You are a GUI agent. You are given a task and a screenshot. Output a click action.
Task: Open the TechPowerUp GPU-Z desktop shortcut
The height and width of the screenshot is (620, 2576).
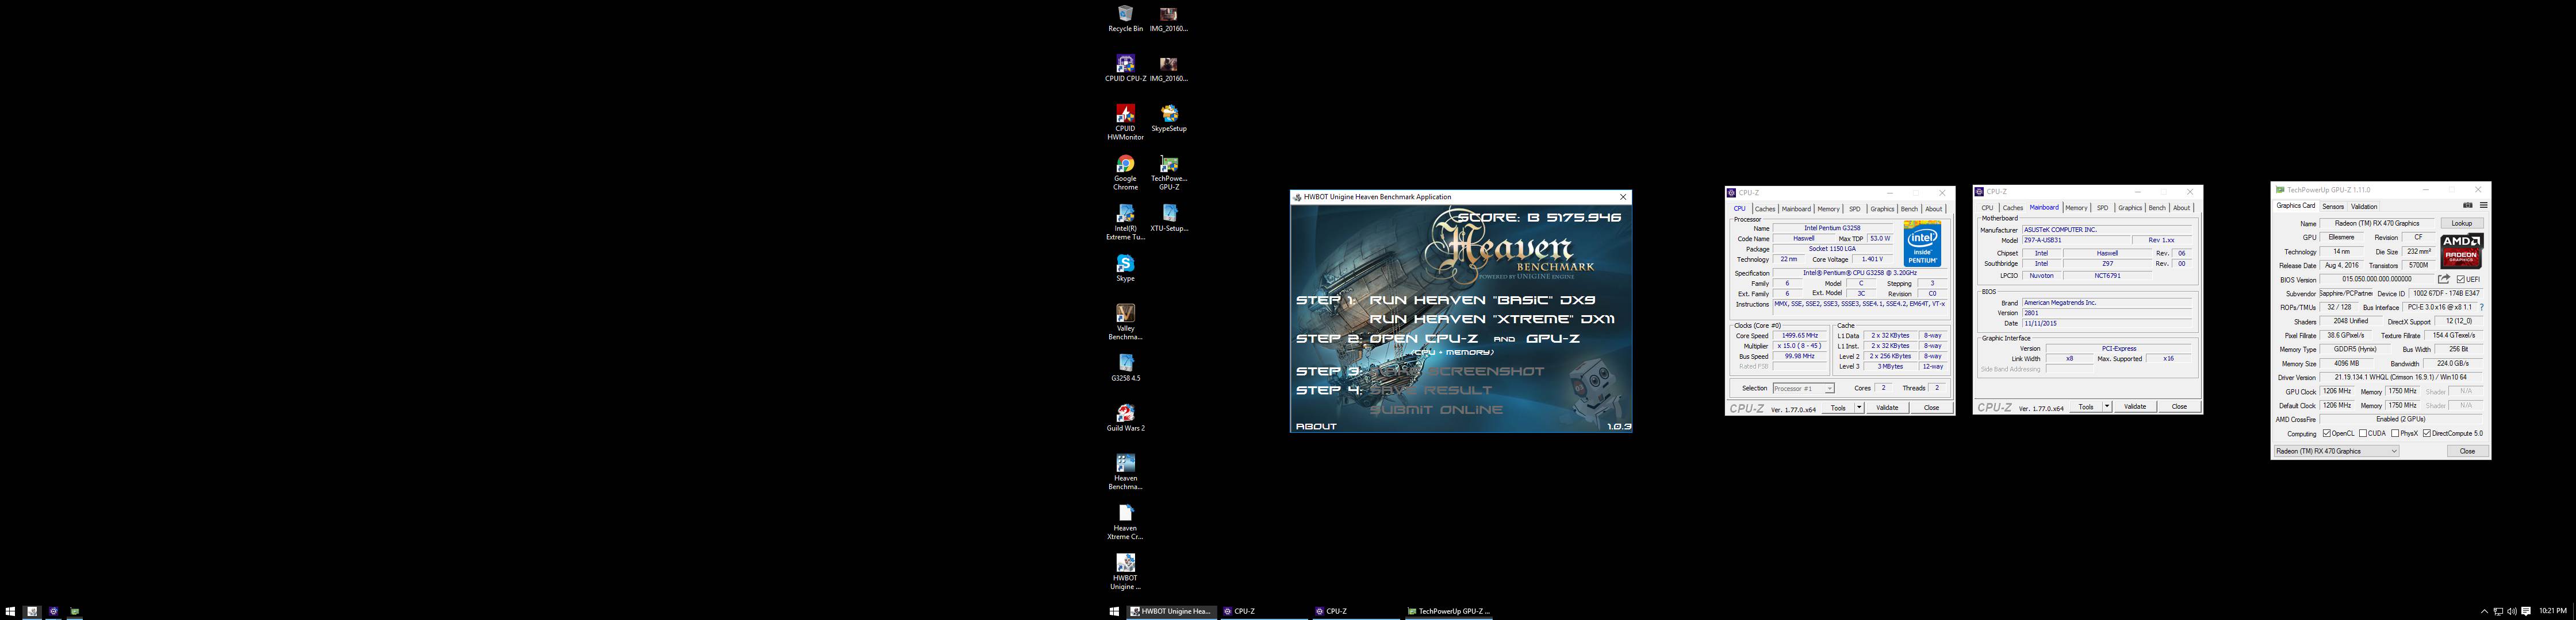tap(1169, 173)
